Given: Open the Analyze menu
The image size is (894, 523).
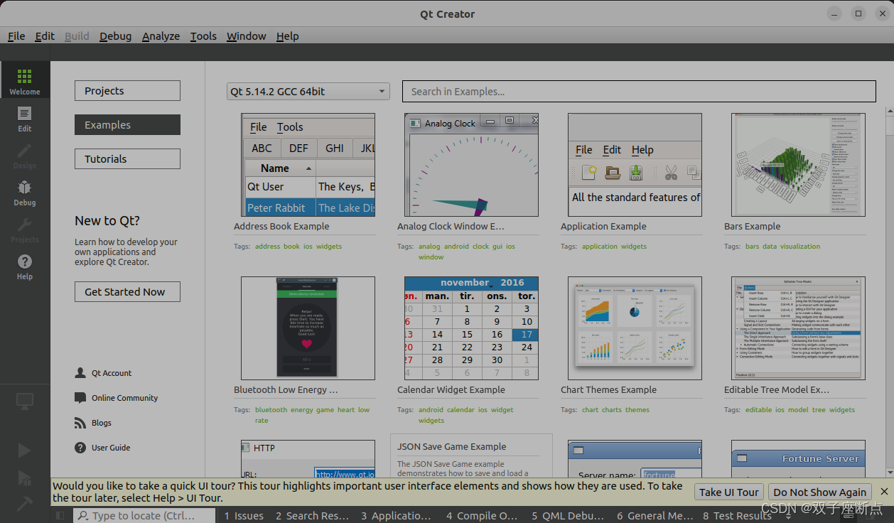Looking at the screenshot, I should (x=161, y=36).
